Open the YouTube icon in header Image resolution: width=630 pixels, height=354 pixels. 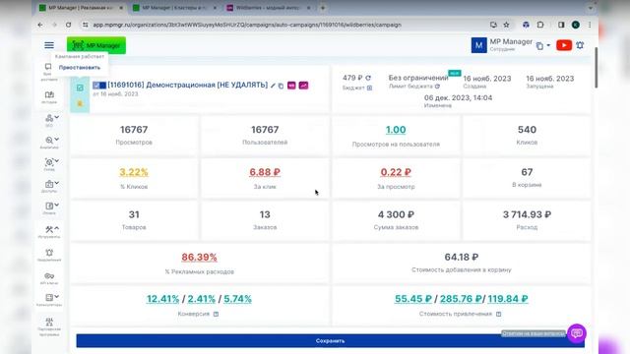pos(564,45)
